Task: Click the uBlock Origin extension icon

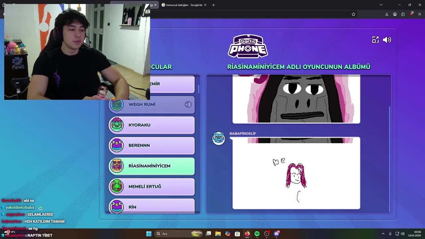Action: (x=411, y=14)
